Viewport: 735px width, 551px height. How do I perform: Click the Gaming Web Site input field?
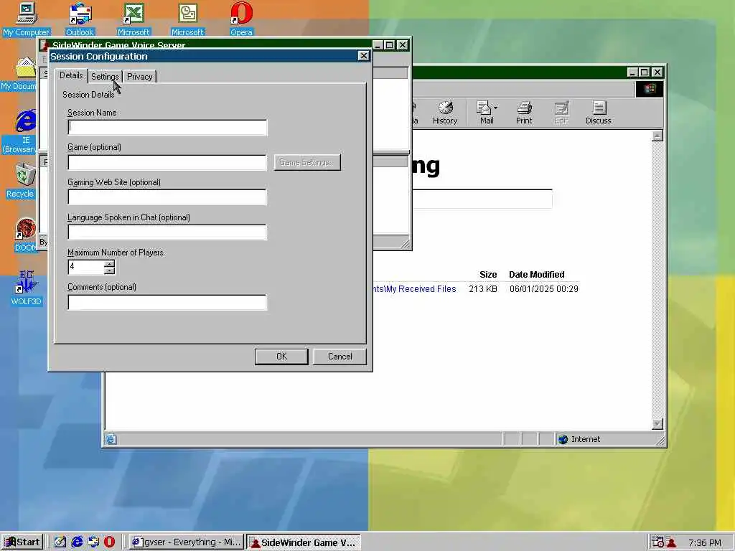point(167,197)
